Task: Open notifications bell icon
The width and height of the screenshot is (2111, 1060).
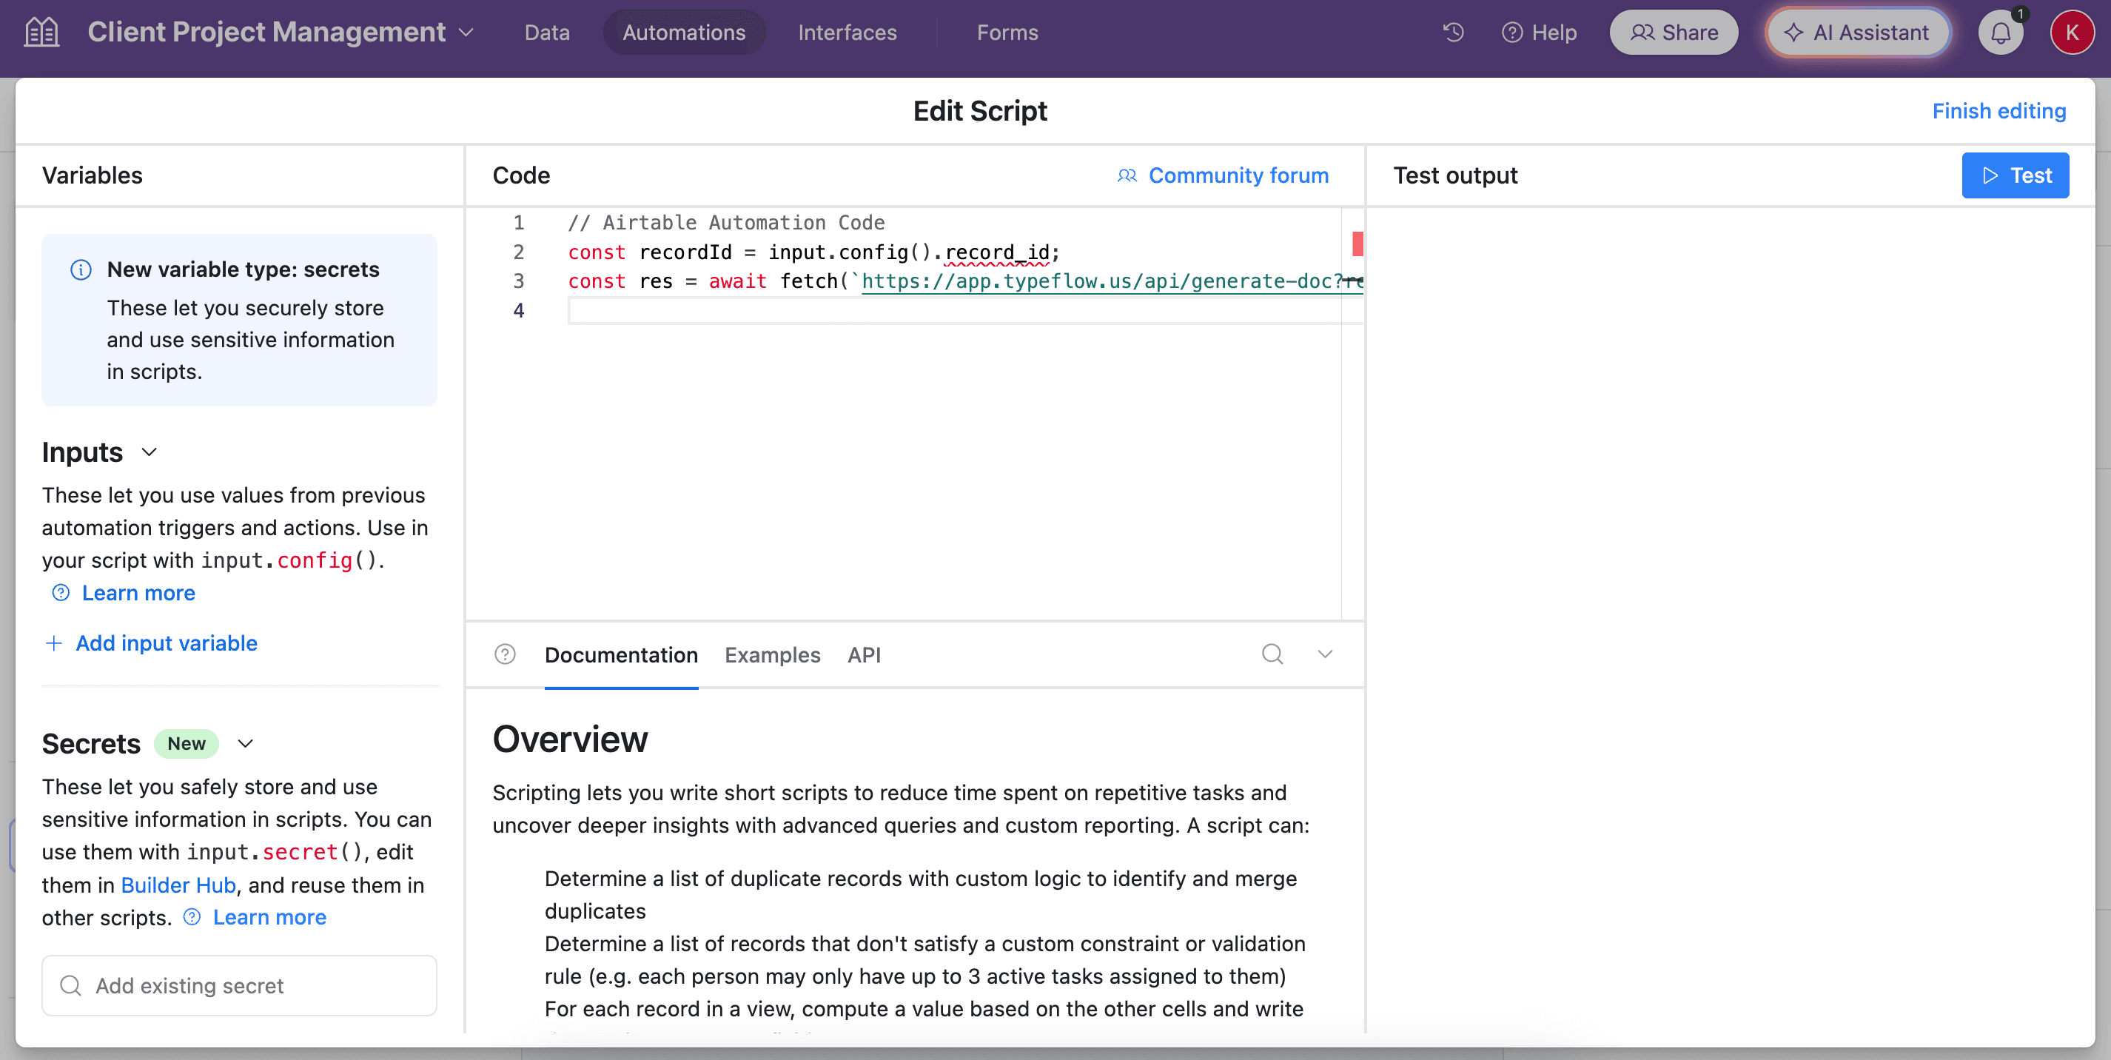Action: [x=2001, y=33]
